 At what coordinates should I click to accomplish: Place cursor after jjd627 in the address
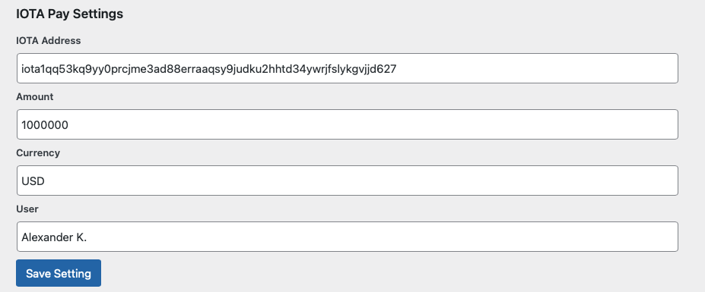(x=397, y=68)
